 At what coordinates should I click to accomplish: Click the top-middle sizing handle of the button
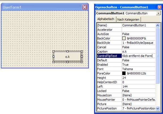tap(68, 51)
